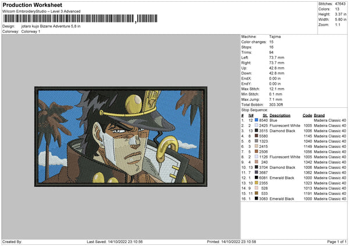Click the 'Stop Sequence:' label
The image size is (349, 246).
click(255, 110)
